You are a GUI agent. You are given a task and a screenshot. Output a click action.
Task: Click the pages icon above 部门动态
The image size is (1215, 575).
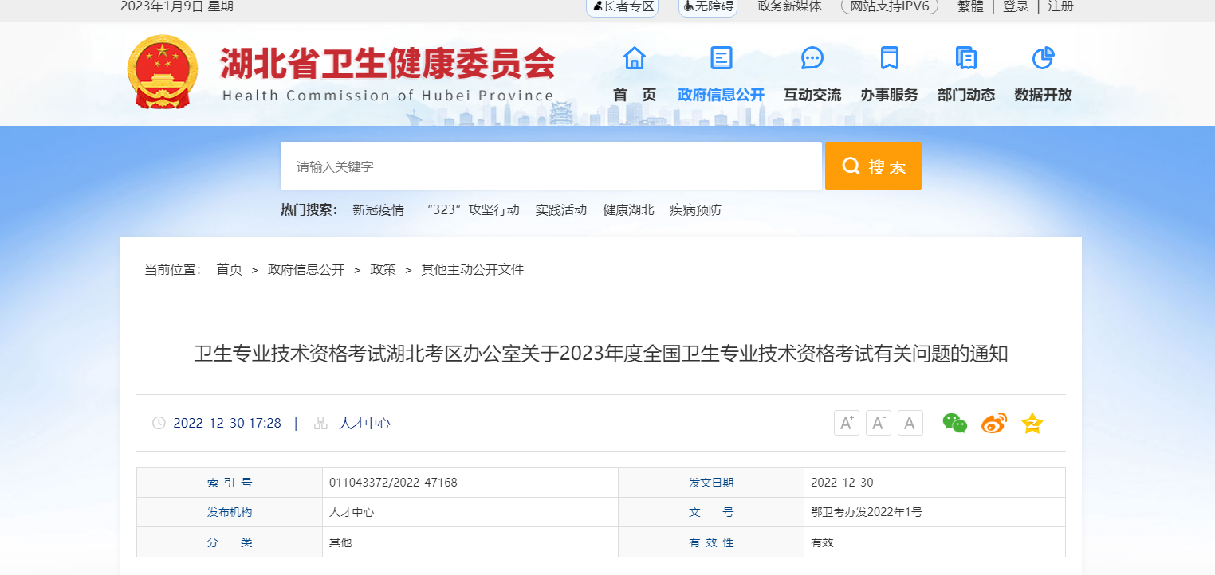coord(965,58)
